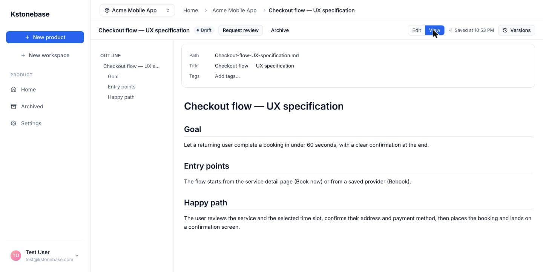The width and height of the screenshot is (543, 272).
Task: Open Acme Mobile App breadcrumb link
Action: pyautogui.click(x=235, y=11)
